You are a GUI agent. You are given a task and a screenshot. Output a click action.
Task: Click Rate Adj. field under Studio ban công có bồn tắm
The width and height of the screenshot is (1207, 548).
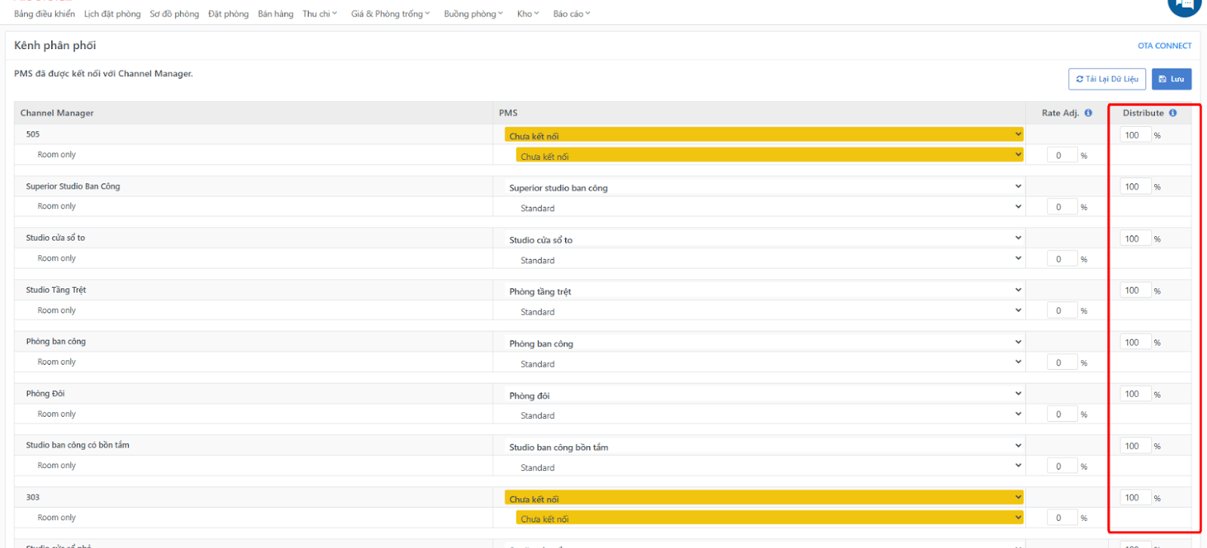tap(1062, 466)
